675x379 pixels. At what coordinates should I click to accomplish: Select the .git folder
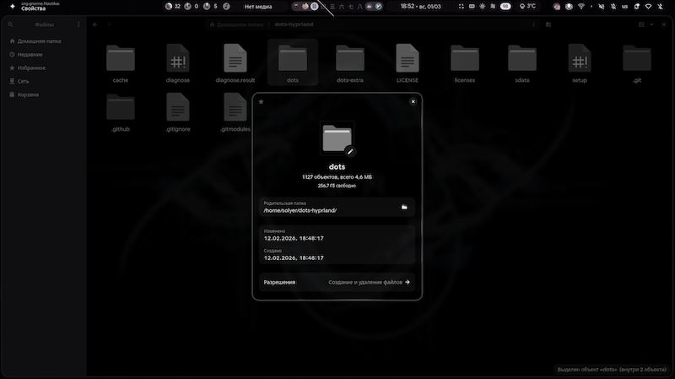pos(637,62)
